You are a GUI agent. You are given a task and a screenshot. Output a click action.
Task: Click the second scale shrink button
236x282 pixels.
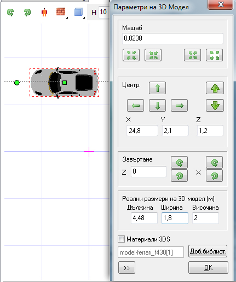tap(153, 55)
